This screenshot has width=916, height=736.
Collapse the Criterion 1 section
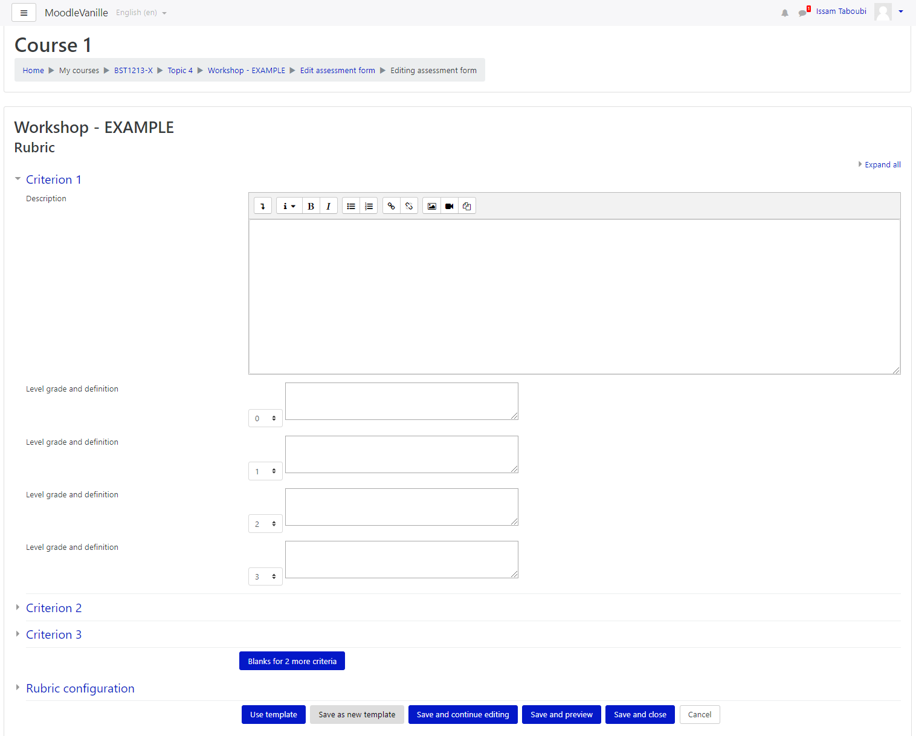click(x=53, y=179)
